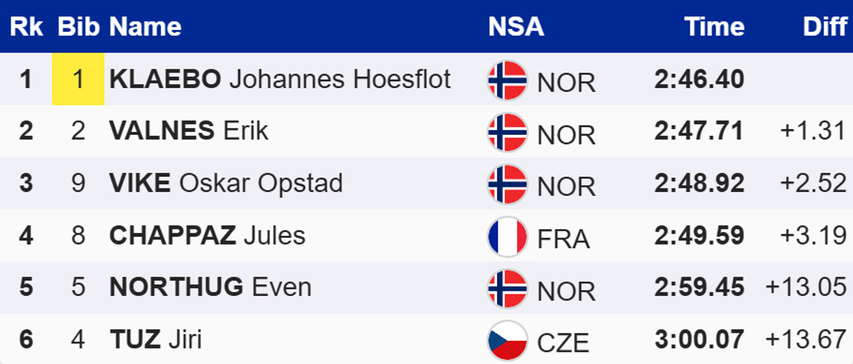Image resolution: width=853 pixels, height=364 pixels.
Task: Click the NSA column header
Action: click(515, 27)
